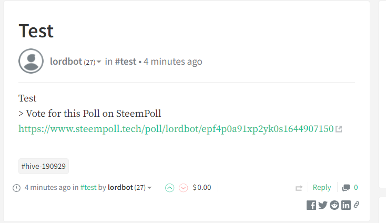This screenshot has height=223, width=386.
Task: Open lordbot avatar profile picture
Action: (31, 61)
